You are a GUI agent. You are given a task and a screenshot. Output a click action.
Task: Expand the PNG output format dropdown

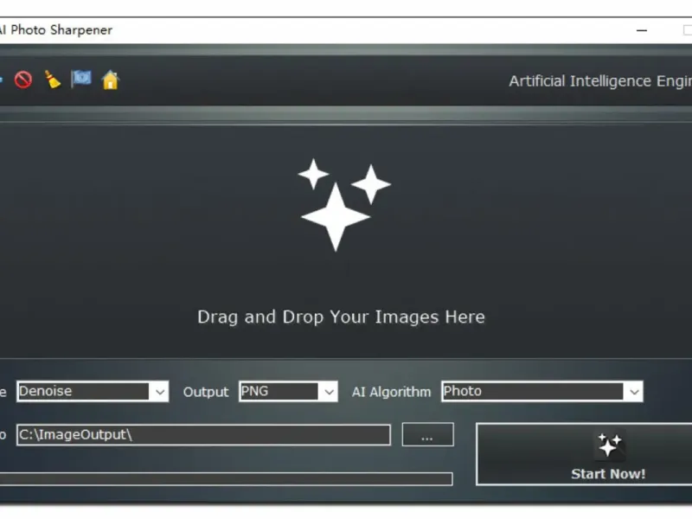[288, 392]
